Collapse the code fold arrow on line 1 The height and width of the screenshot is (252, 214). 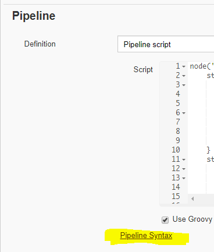click(x=184, y=66)
